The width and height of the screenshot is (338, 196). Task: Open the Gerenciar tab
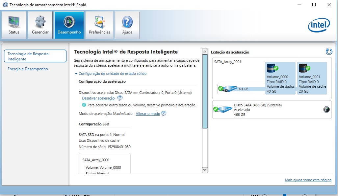(40, 25)
